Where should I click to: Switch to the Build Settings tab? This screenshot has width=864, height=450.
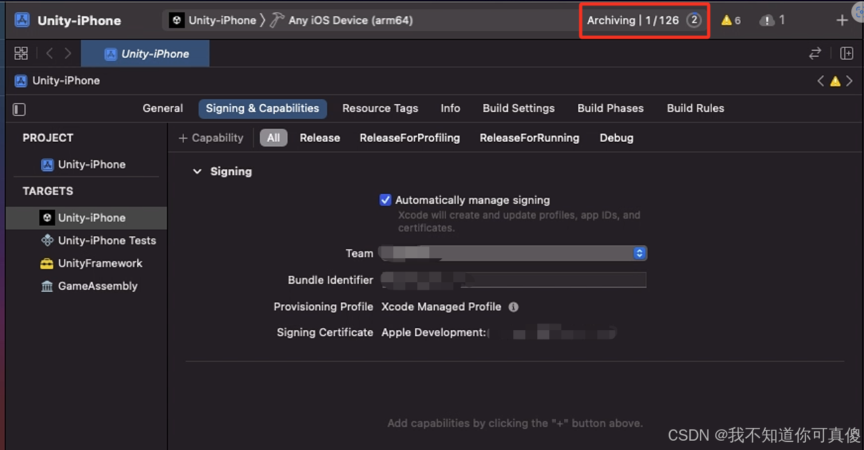click(519, 108)
